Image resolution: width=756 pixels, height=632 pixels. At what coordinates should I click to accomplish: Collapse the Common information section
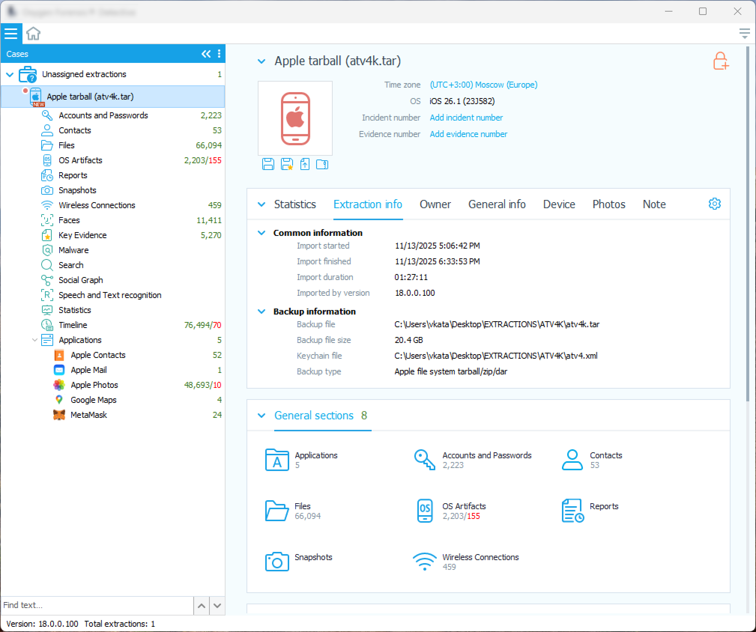[x=261, y=233]
